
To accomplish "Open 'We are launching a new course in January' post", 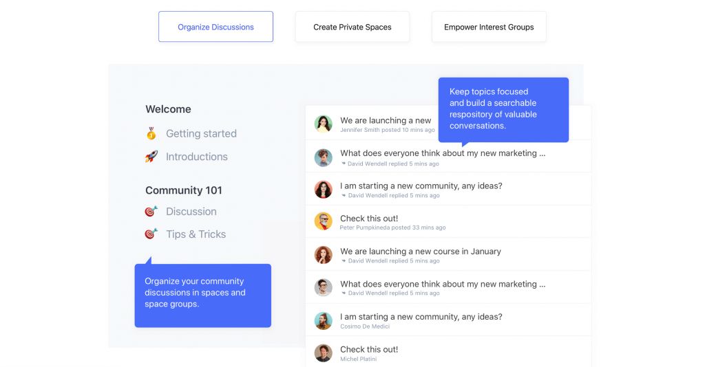I will coord(421,252).
